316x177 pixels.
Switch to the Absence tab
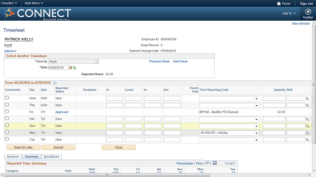click(x=13, y=156)
